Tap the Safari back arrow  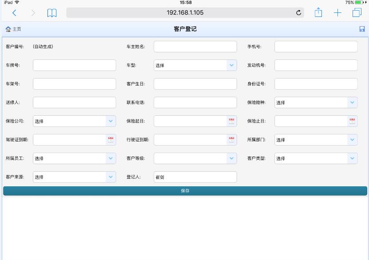tap(15, 13)
